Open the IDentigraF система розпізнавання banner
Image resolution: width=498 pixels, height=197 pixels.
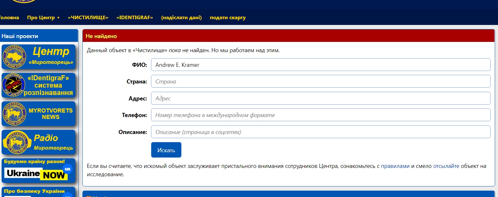pos(38,85)
